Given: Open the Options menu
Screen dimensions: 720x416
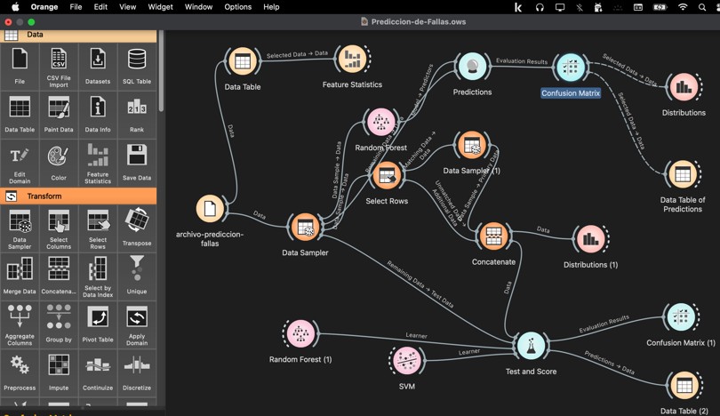Looking at the screenshot, I should (237, 7).
